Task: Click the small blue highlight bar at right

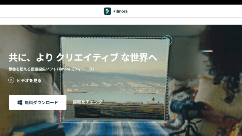Action: click(207, 51)
